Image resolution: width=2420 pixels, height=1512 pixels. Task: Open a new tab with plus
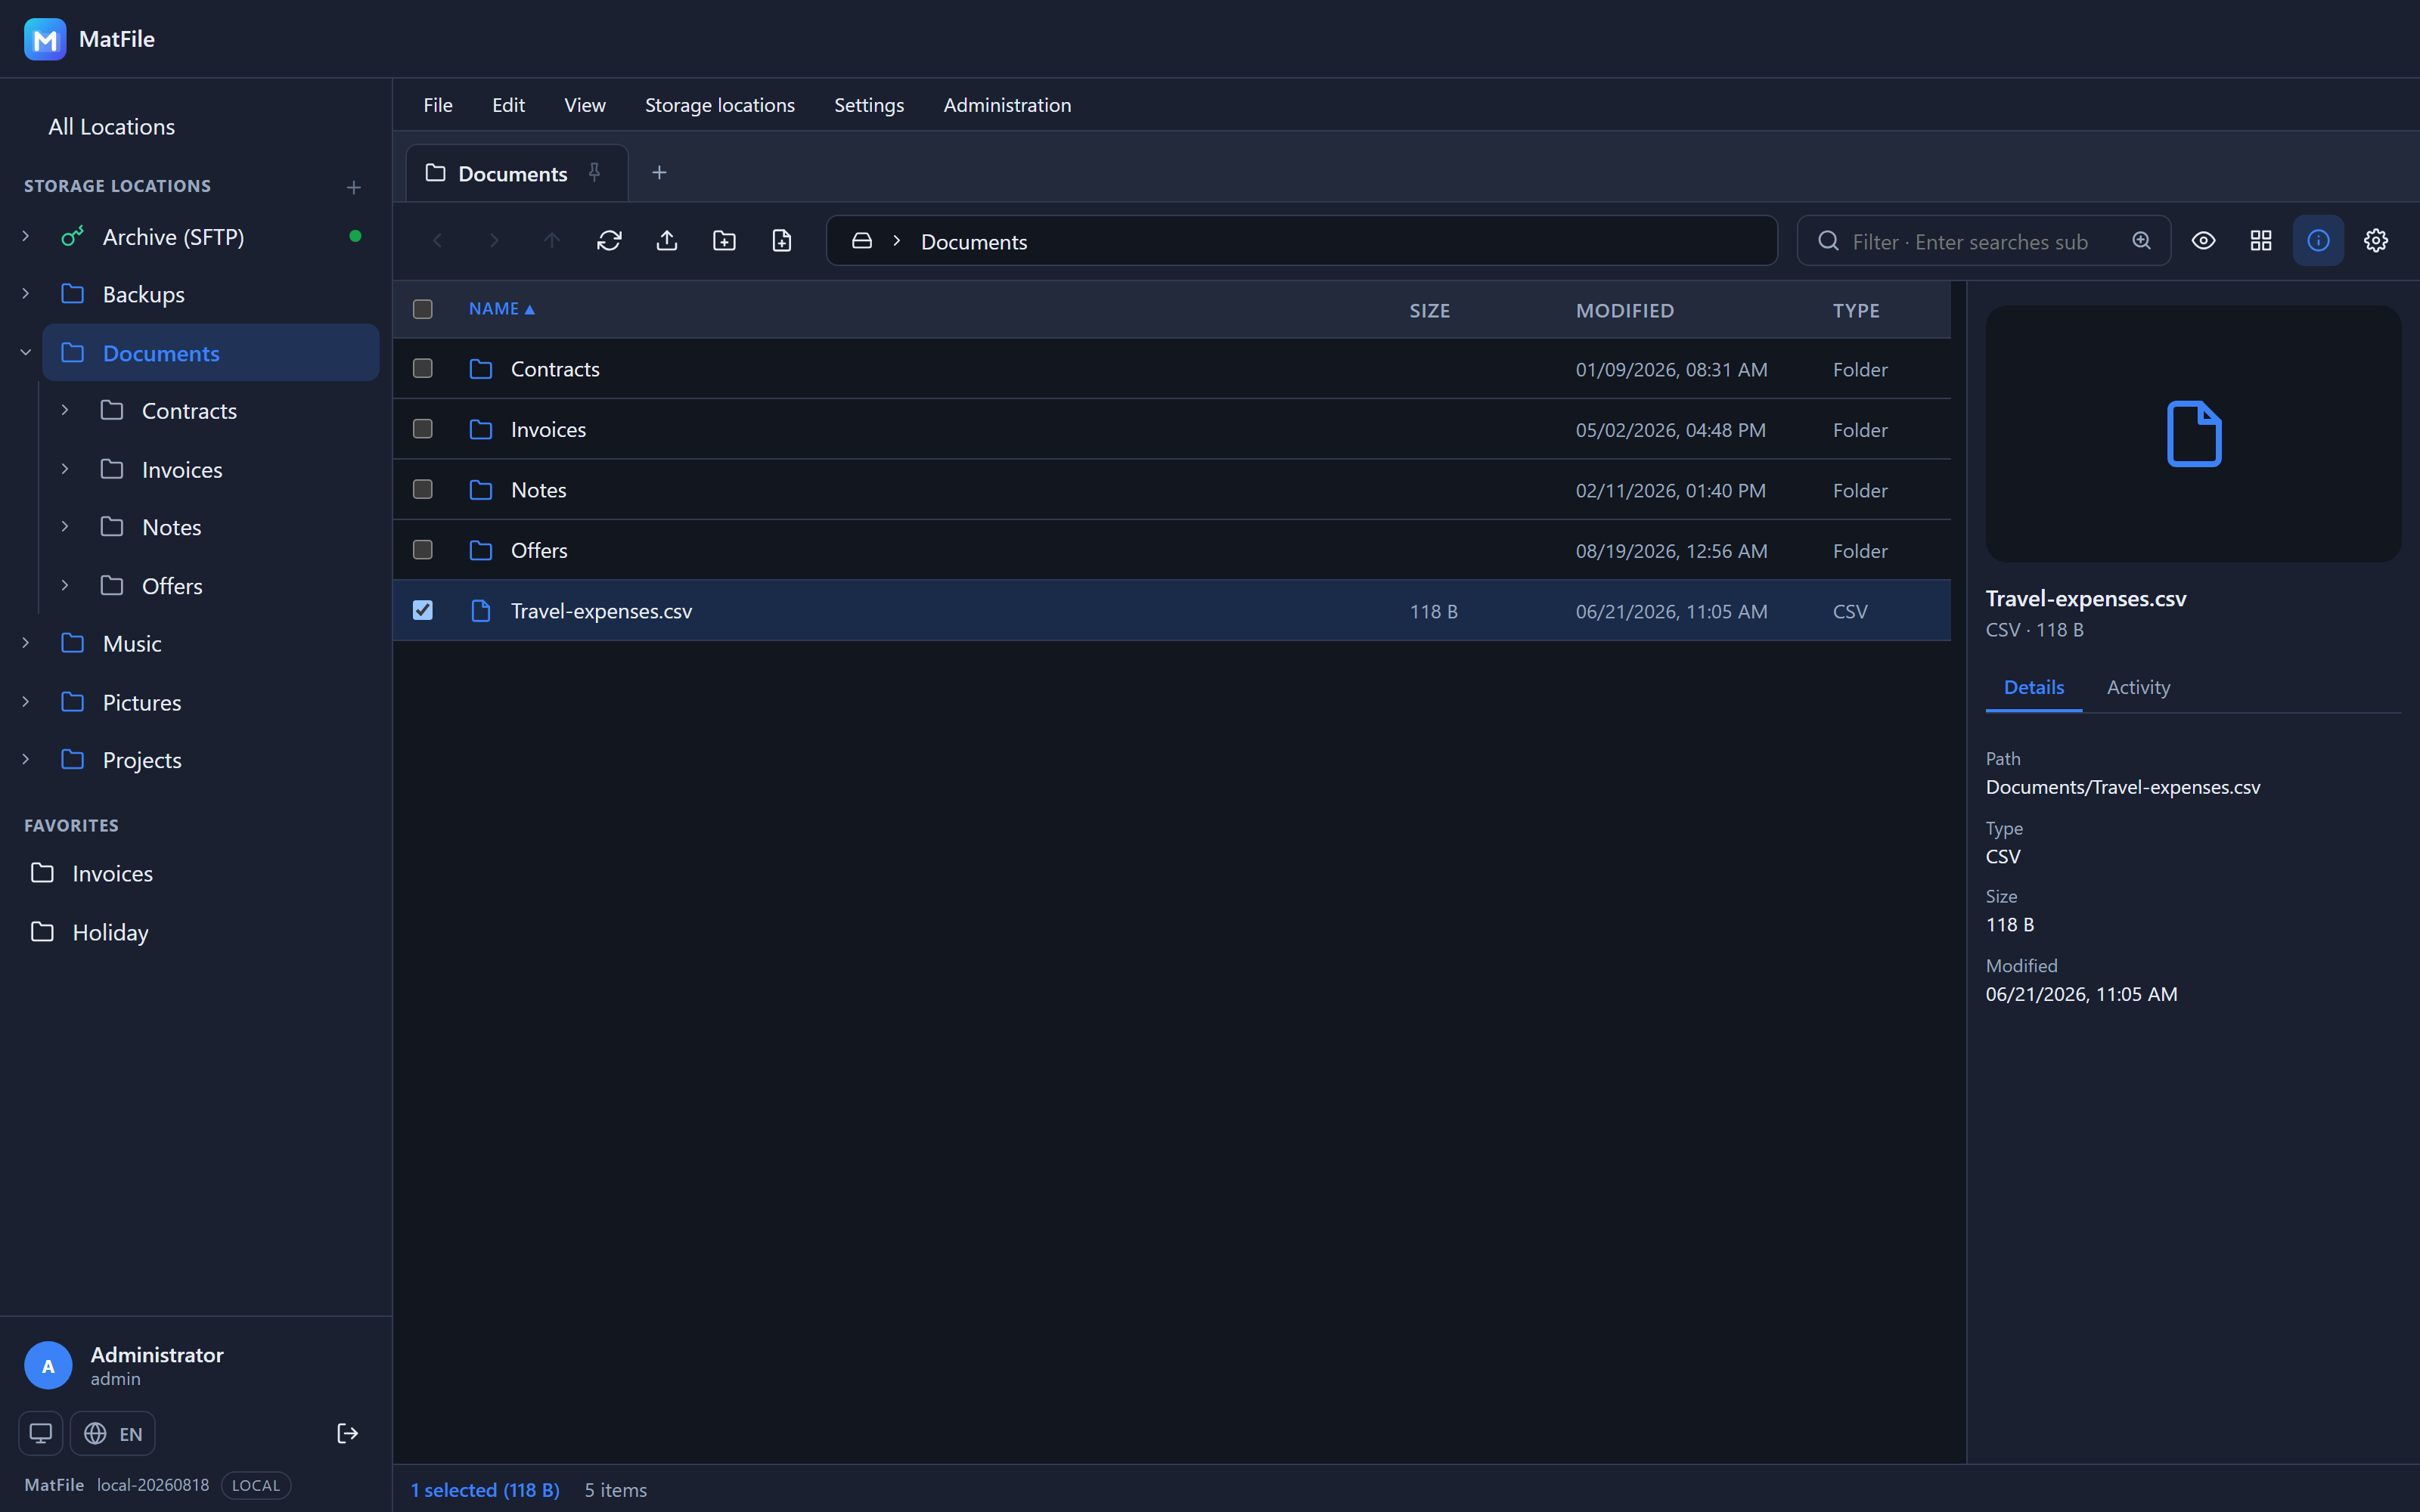[659, 173]
